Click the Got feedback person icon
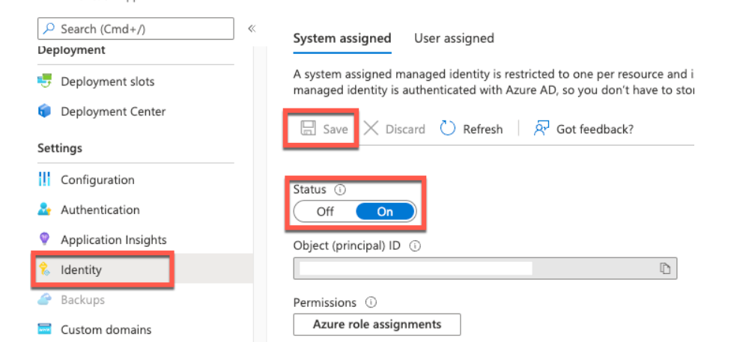The width and height of the screenshot is (731, 342). pyautogui.click(x=542, y=129)
